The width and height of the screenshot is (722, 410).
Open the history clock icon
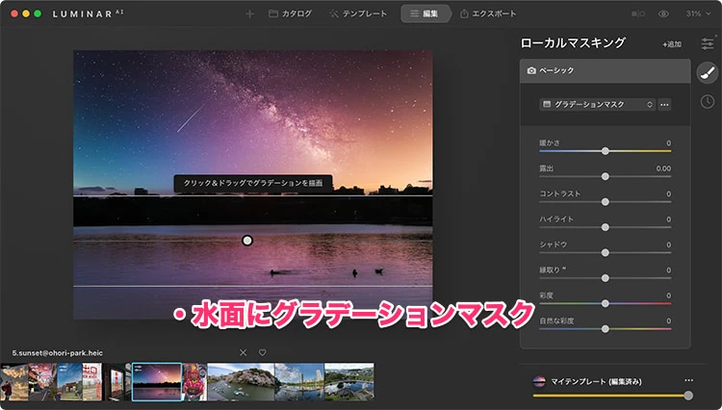708,102
